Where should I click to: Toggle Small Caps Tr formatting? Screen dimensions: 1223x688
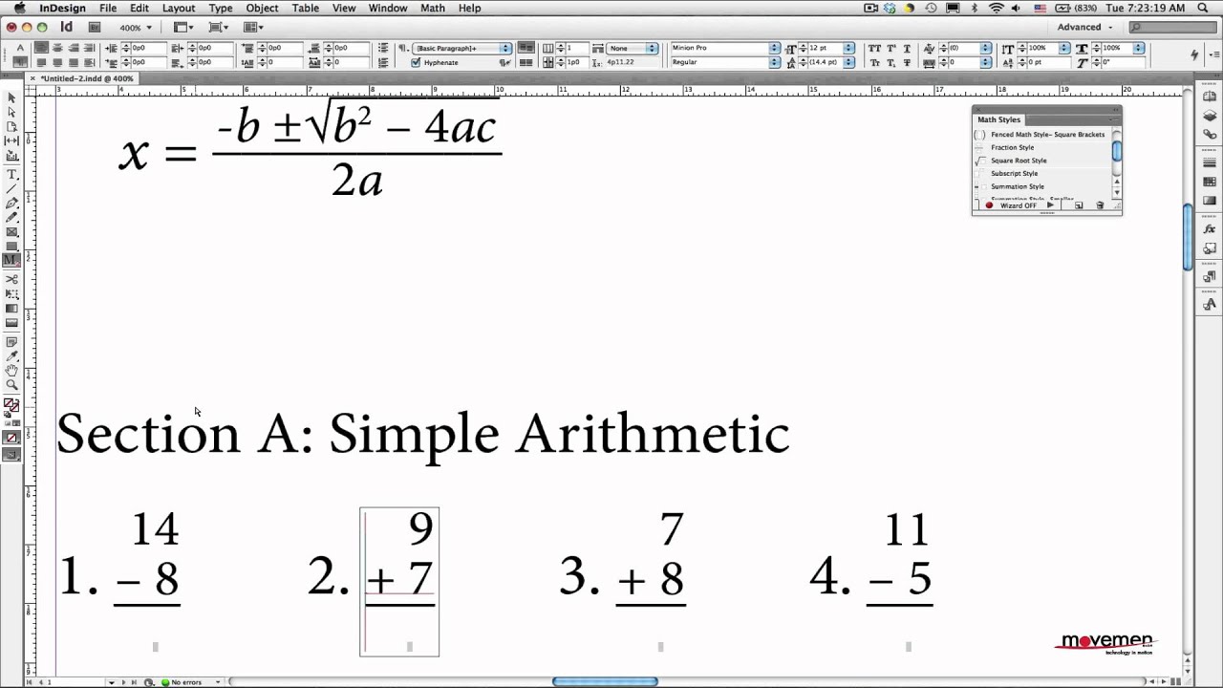coord(874,62)
